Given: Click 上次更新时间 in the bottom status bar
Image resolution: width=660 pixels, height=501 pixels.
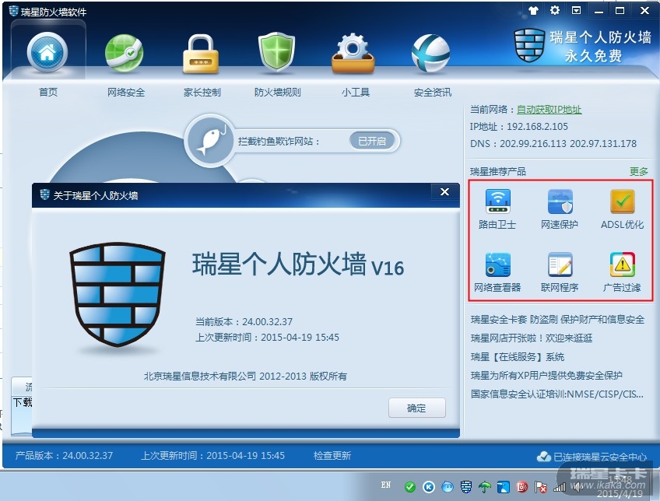Looking at the screenshot, I should coord(212,456).
